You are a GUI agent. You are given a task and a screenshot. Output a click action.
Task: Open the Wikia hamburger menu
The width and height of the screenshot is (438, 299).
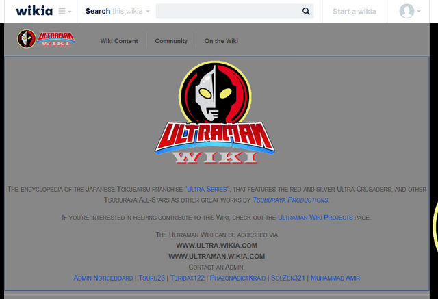[x=65, y=11]
